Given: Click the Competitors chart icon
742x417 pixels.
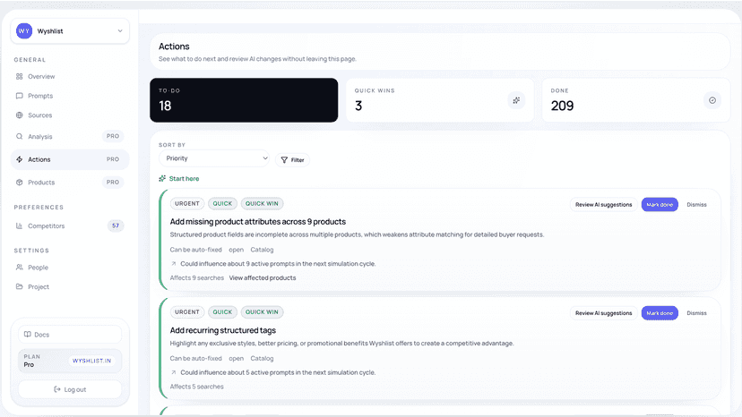Looking at the screenshot, I should coord(20,226).
